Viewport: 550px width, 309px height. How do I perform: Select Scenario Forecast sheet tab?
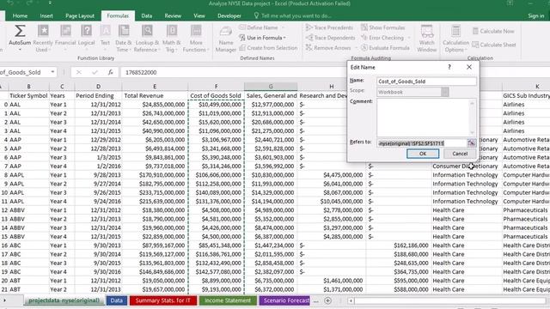tap(284, 300)
